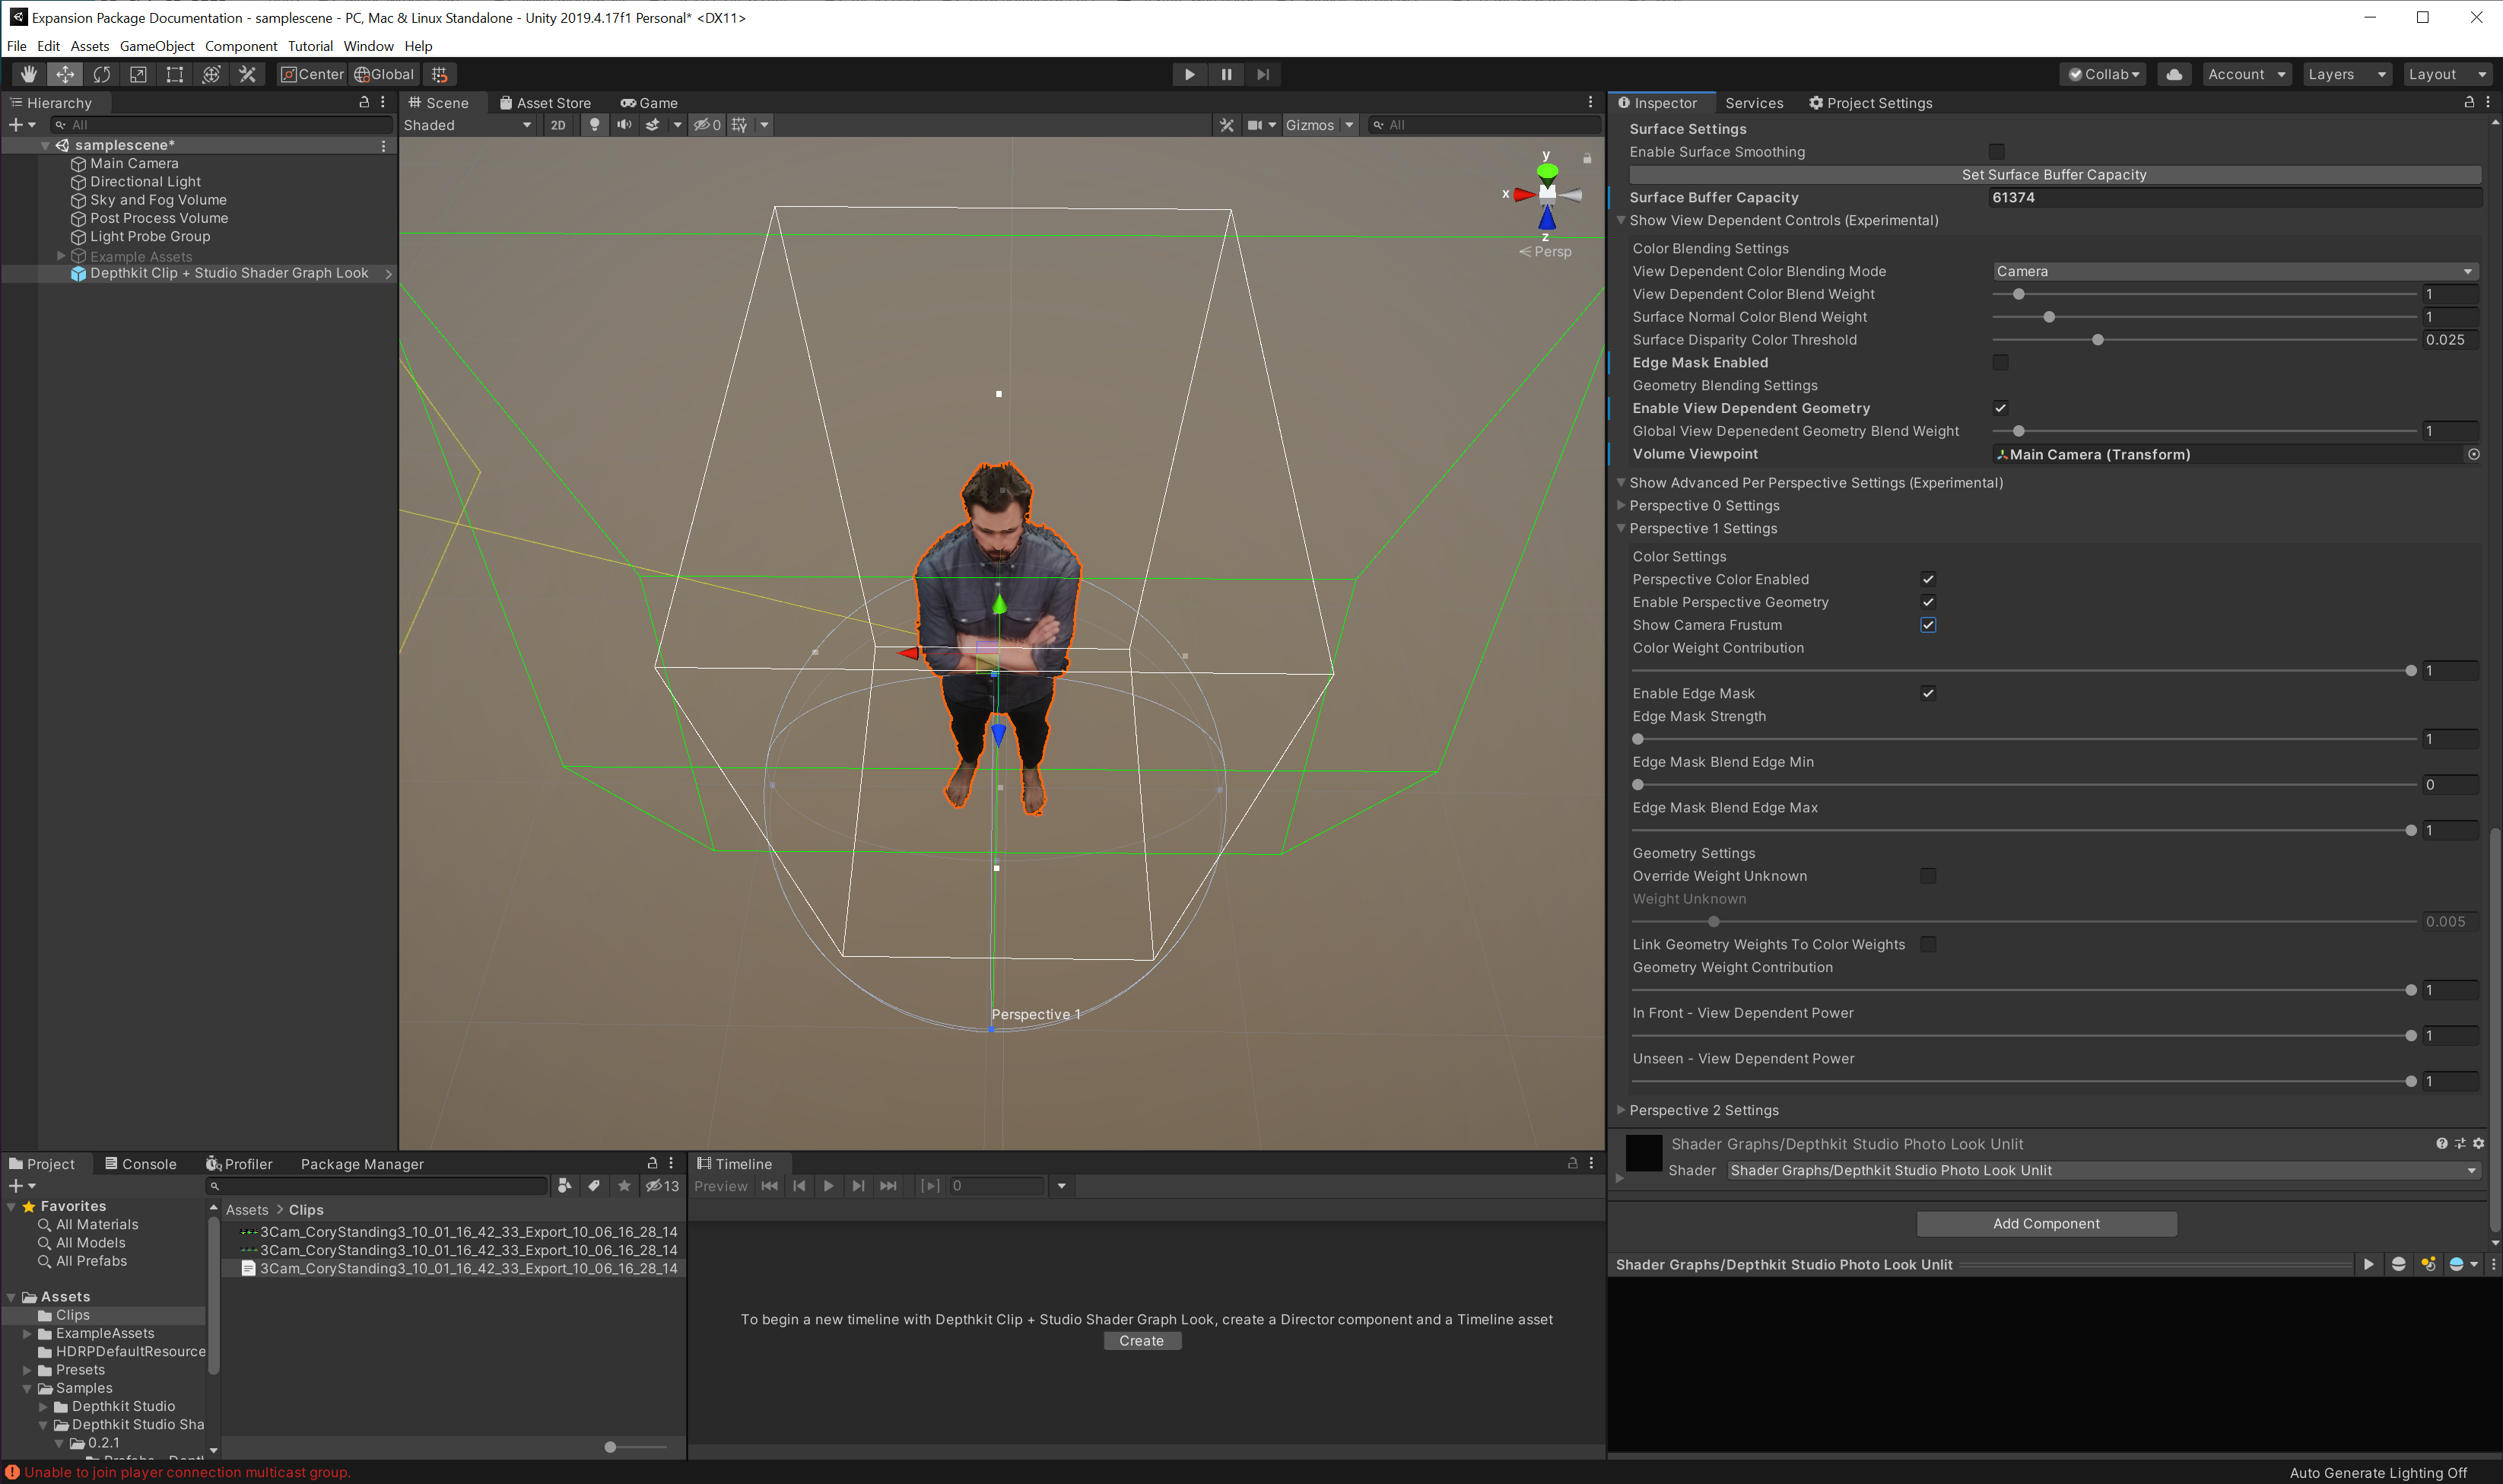The image size is (2503, 1484).
Task: Enable the Edge Mask Enabled checkbox
Action: (x=2000, y=362)
